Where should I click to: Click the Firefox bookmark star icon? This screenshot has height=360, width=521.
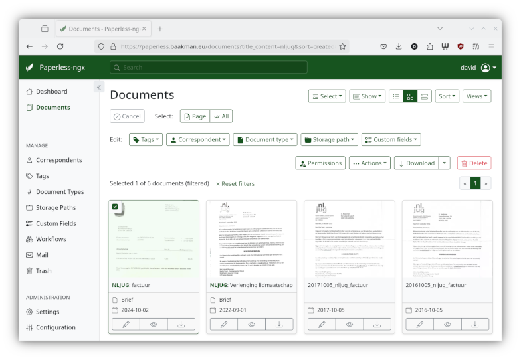pos(342,46)
